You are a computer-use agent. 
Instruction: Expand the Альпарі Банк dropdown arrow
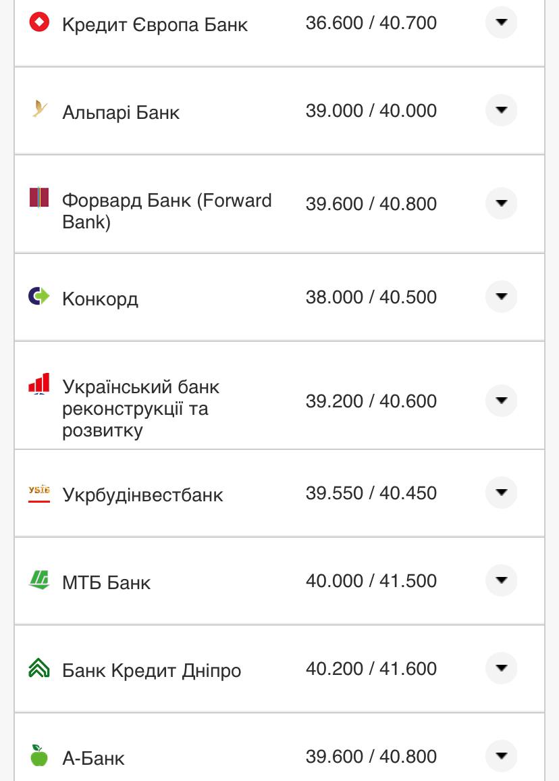pos(501,110)
